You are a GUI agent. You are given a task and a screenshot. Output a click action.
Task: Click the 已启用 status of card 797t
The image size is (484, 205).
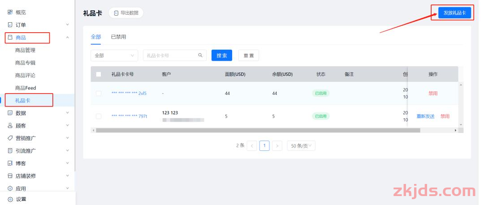click(x=321, y=116)
